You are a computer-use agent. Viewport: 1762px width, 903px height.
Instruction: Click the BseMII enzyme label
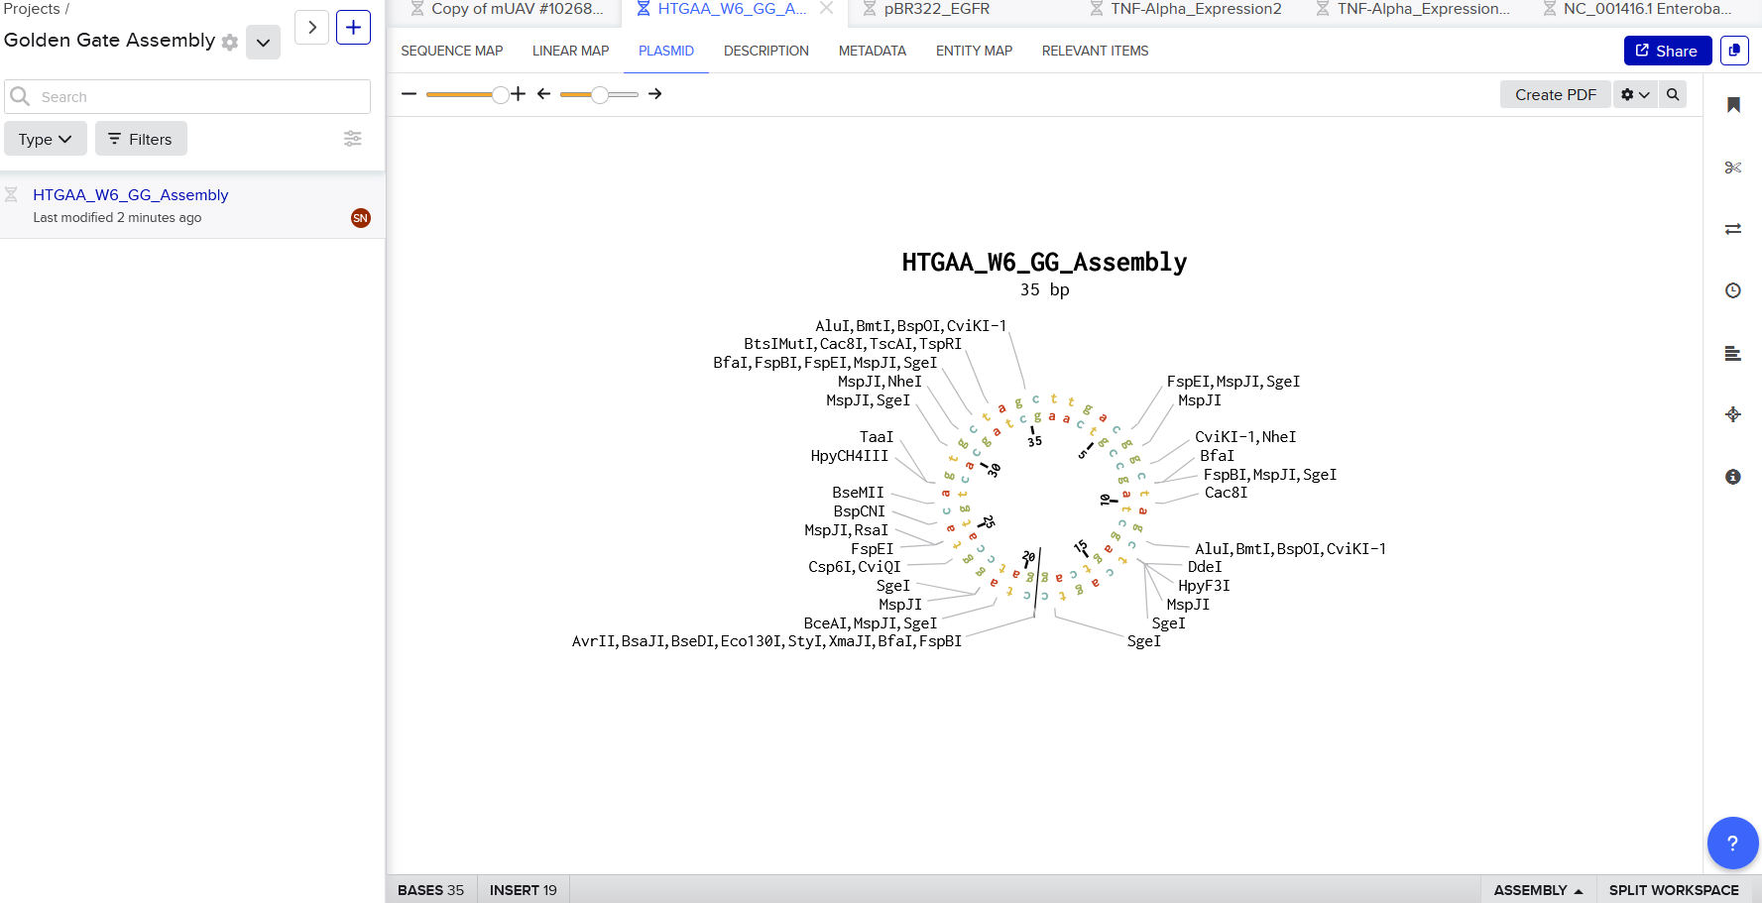pos(859,493)
